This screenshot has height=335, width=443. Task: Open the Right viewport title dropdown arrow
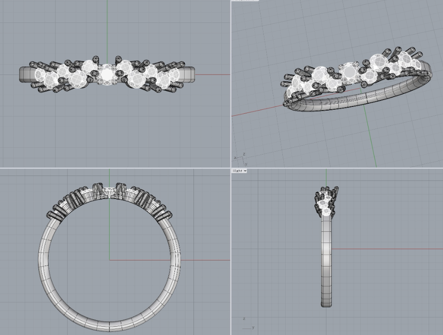[245, 171]
